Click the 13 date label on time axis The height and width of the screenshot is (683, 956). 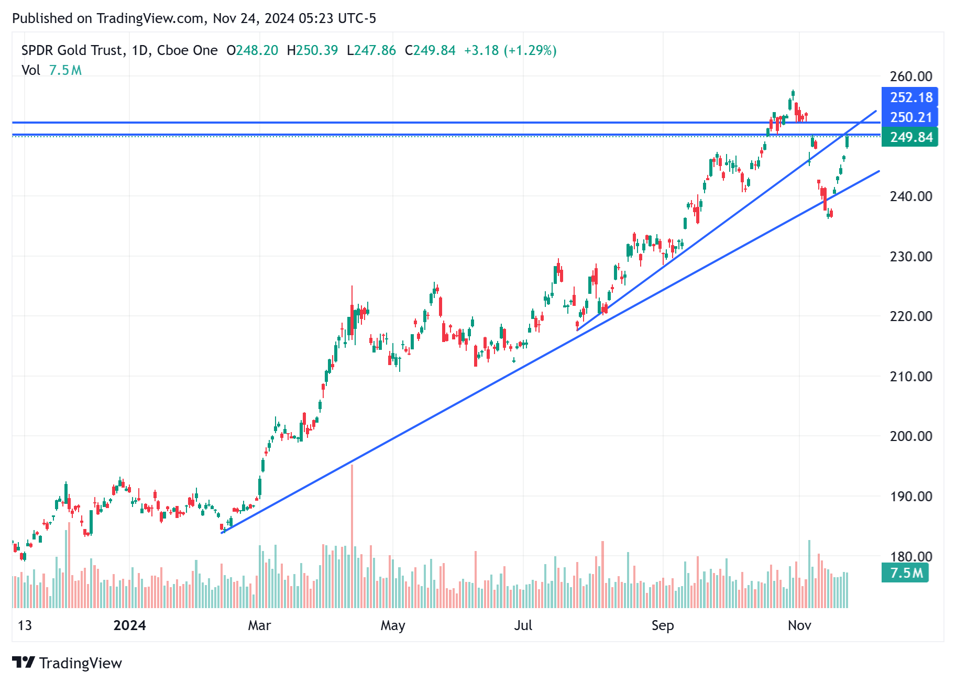pos(25,625)
